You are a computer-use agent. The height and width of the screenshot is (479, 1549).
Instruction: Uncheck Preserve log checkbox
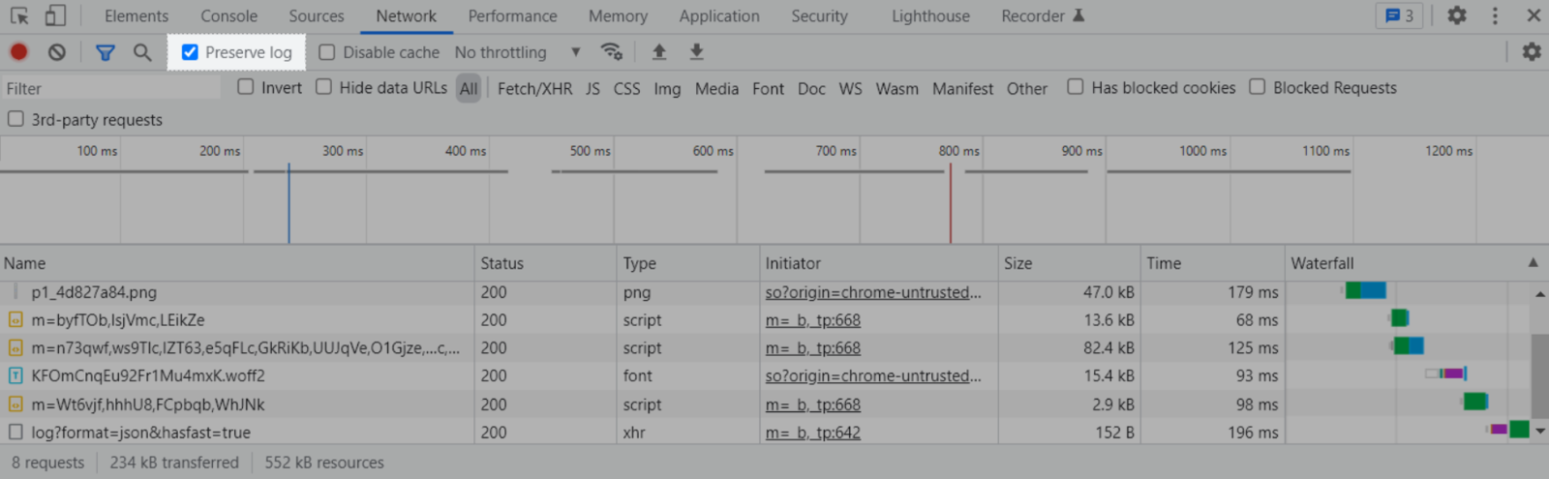(190, 52)
